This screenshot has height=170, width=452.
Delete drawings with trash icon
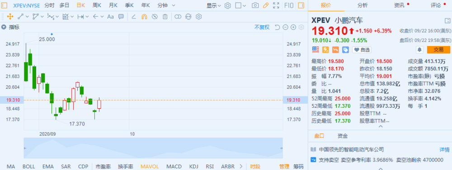tap(165, 17)
